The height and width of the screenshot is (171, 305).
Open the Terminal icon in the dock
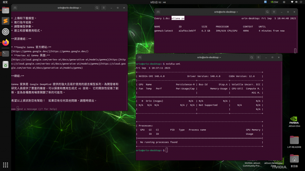5,54
